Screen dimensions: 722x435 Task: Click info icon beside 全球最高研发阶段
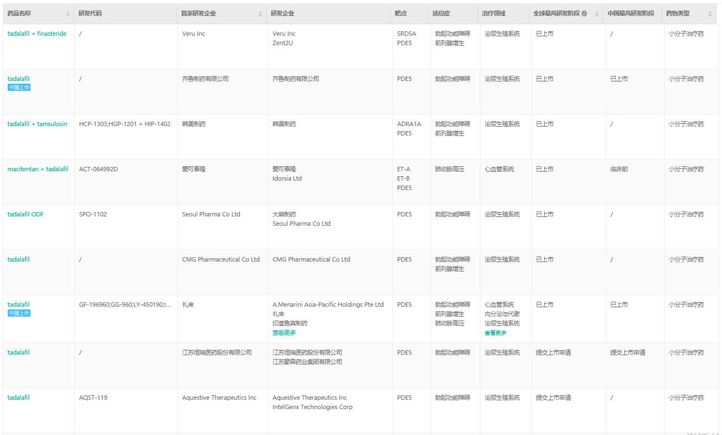(584, 14)
